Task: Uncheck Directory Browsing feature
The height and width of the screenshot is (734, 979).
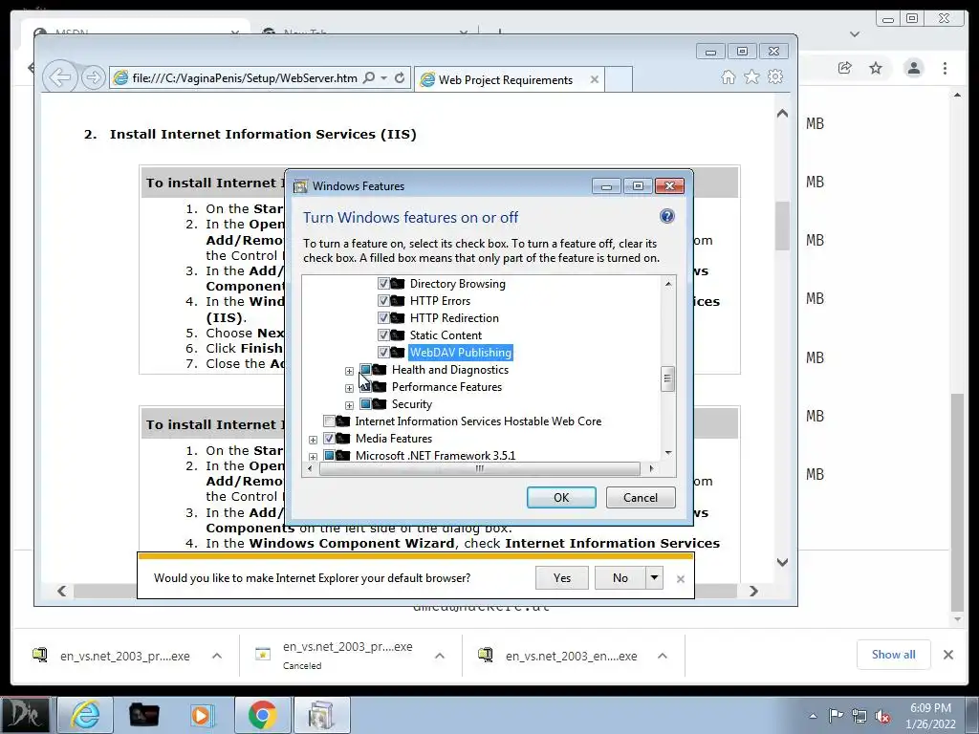Action: [383, 283]
